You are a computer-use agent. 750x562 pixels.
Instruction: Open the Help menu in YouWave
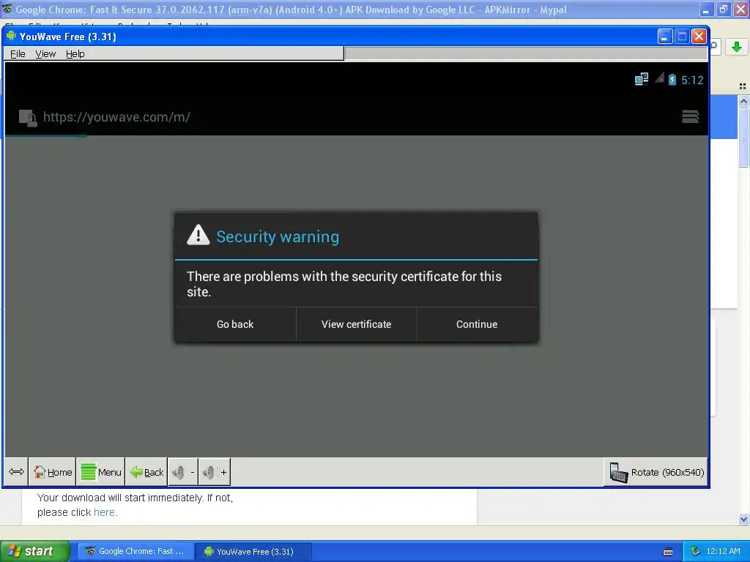(x=75, y=54)
